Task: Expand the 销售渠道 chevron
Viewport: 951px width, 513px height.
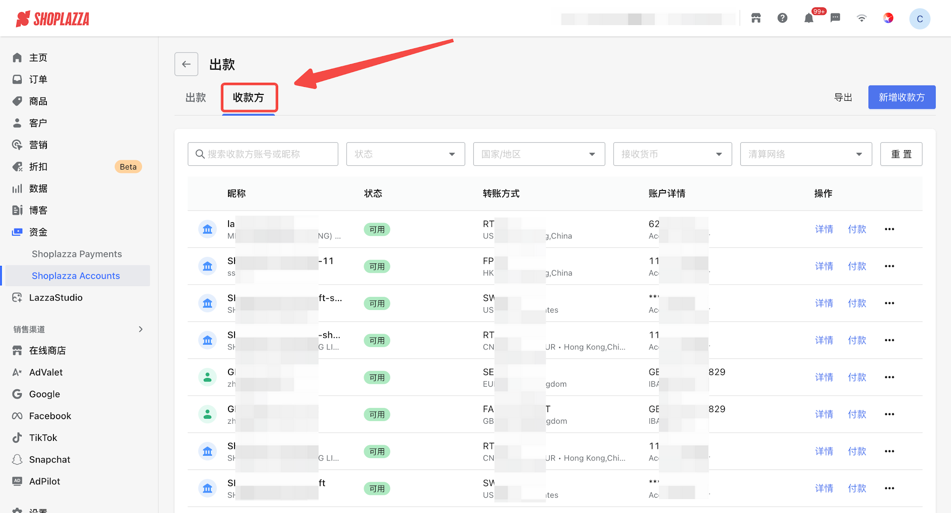Action: [x=141, y=329]
